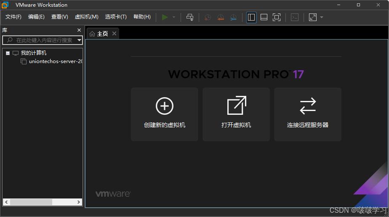Close the 主页 tab

click(x=114, y=34)
